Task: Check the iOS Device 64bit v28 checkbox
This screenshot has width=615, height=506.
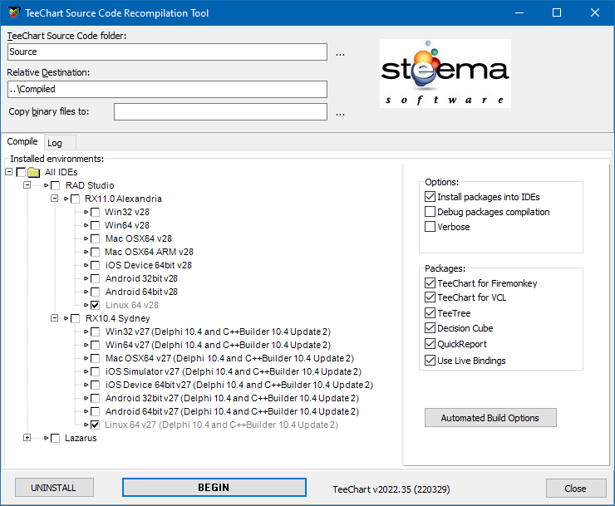Action: (x=95, y=266)
